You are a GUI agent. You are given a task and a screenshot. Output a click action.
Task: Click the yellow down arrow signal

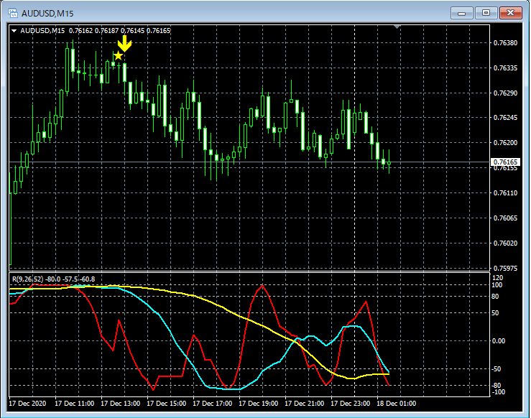coord(124,44)
